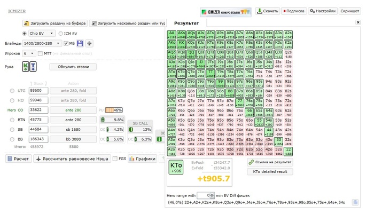This screenshot has width=374, height=214.
Task: Click the min EV Diff input showing 0
Action: (204, 195)
